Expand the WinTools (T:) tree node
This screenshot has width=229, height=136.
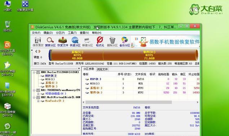[x=38, y=101]
